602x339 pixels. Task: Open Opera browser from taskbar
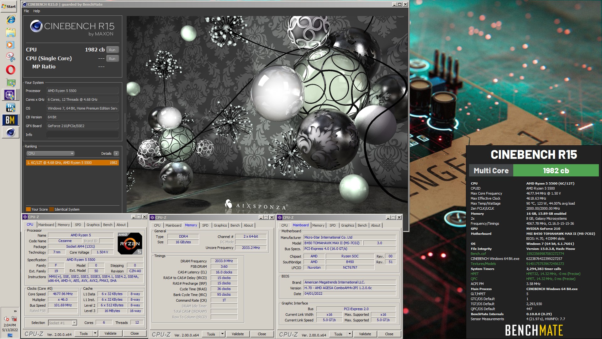11,70
